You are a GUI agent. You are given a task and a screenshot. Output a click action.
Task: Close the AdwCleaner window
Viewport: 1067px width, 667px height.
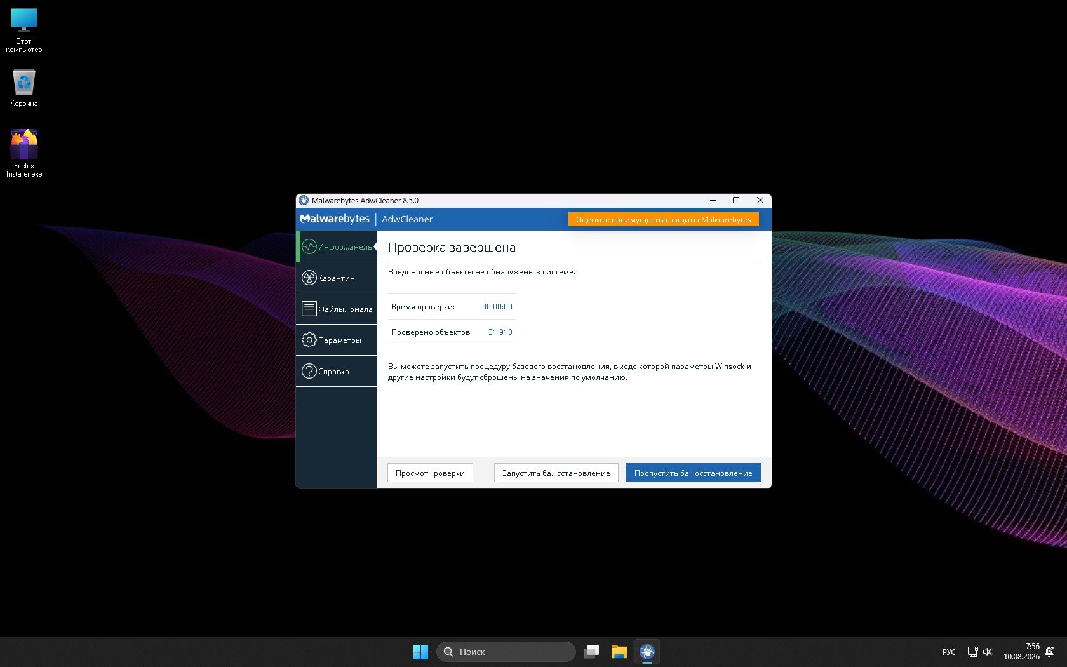[760, 200]
